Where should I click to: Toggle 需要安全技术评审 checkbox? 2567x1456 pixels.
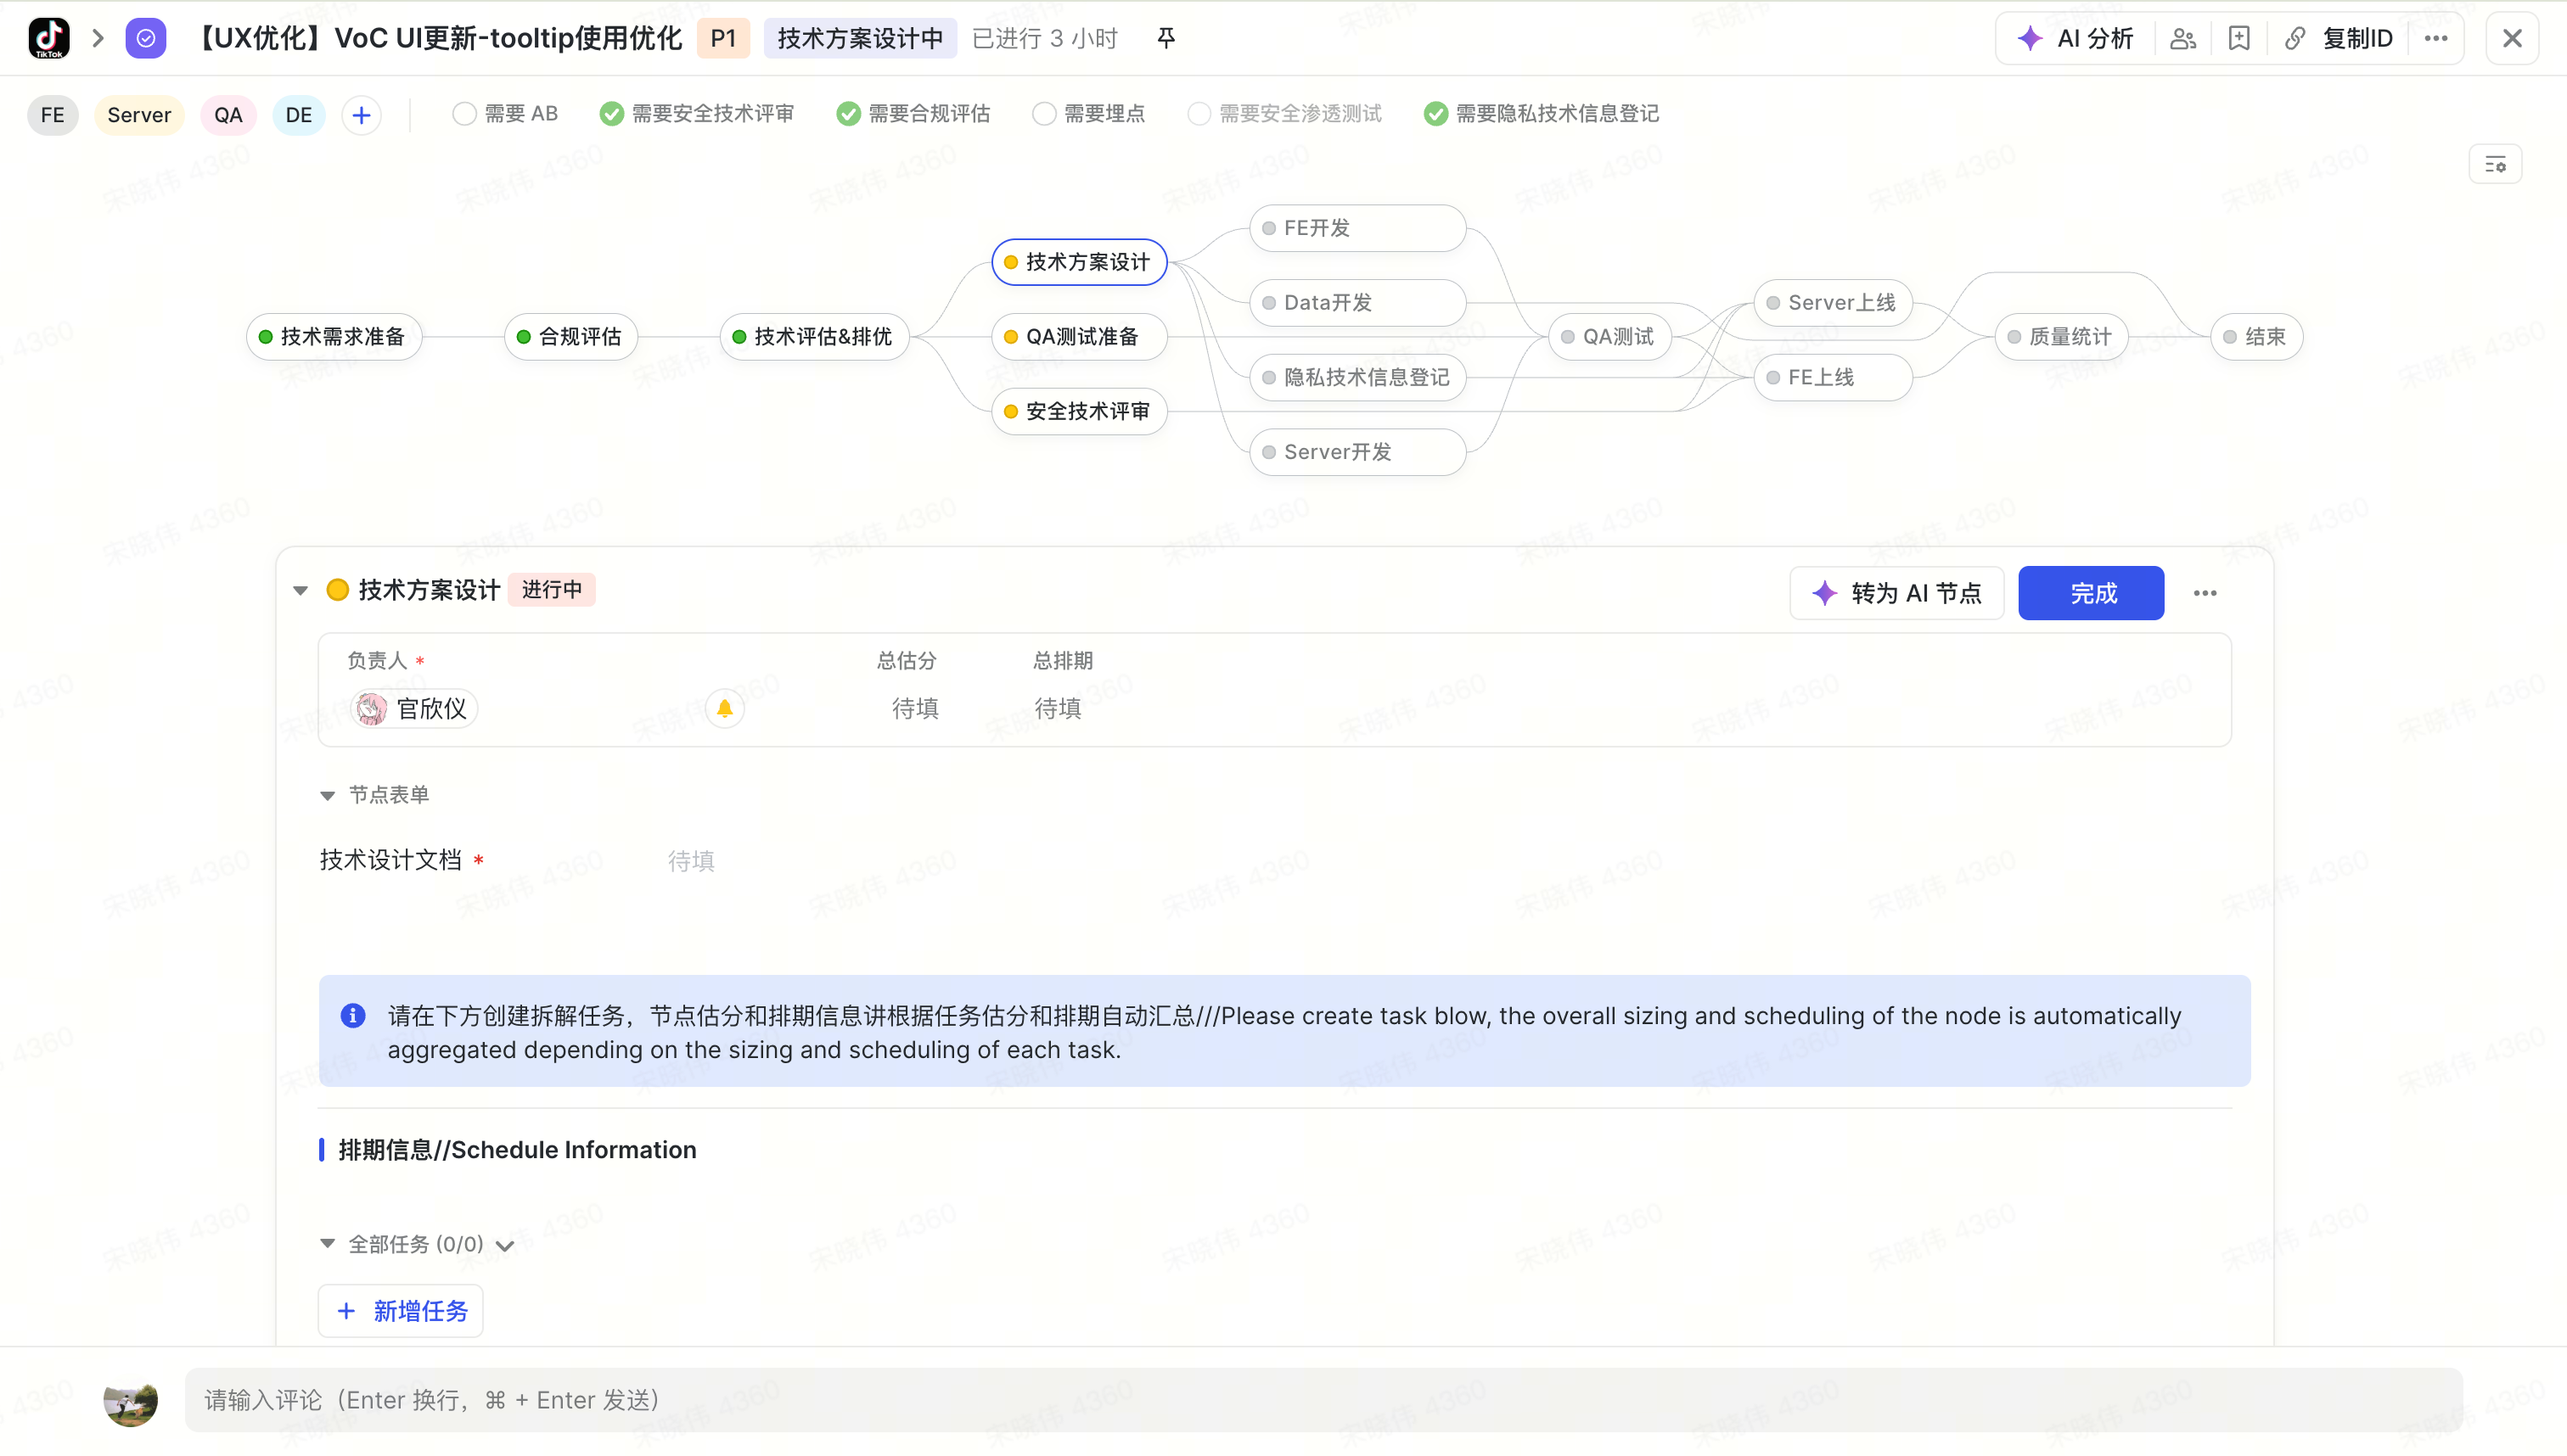611,114
